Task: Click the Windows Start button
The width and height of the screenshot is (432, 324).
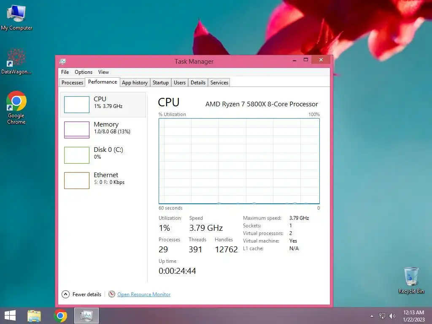Action: 10,316
